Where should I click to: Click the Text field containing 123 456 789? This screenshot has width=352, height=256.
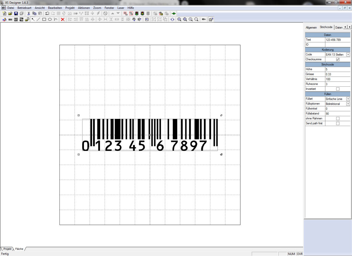click(x=337, y=40)
